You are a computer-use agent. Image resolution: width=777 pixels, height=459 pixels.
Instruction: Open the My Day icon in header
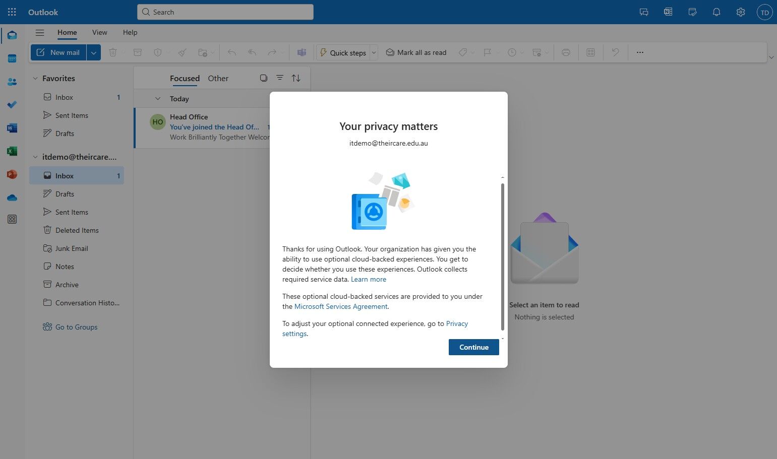692,12
